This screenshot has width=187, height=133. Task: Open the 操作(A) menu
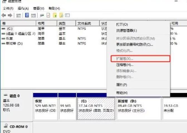[23, 9]
